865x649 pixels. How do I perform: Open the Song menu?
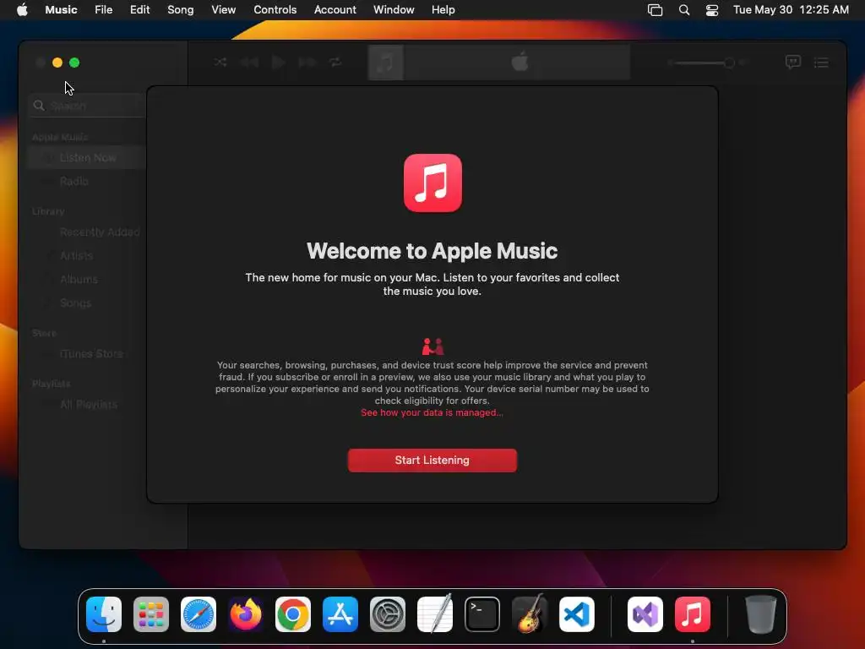click(181, 10)
